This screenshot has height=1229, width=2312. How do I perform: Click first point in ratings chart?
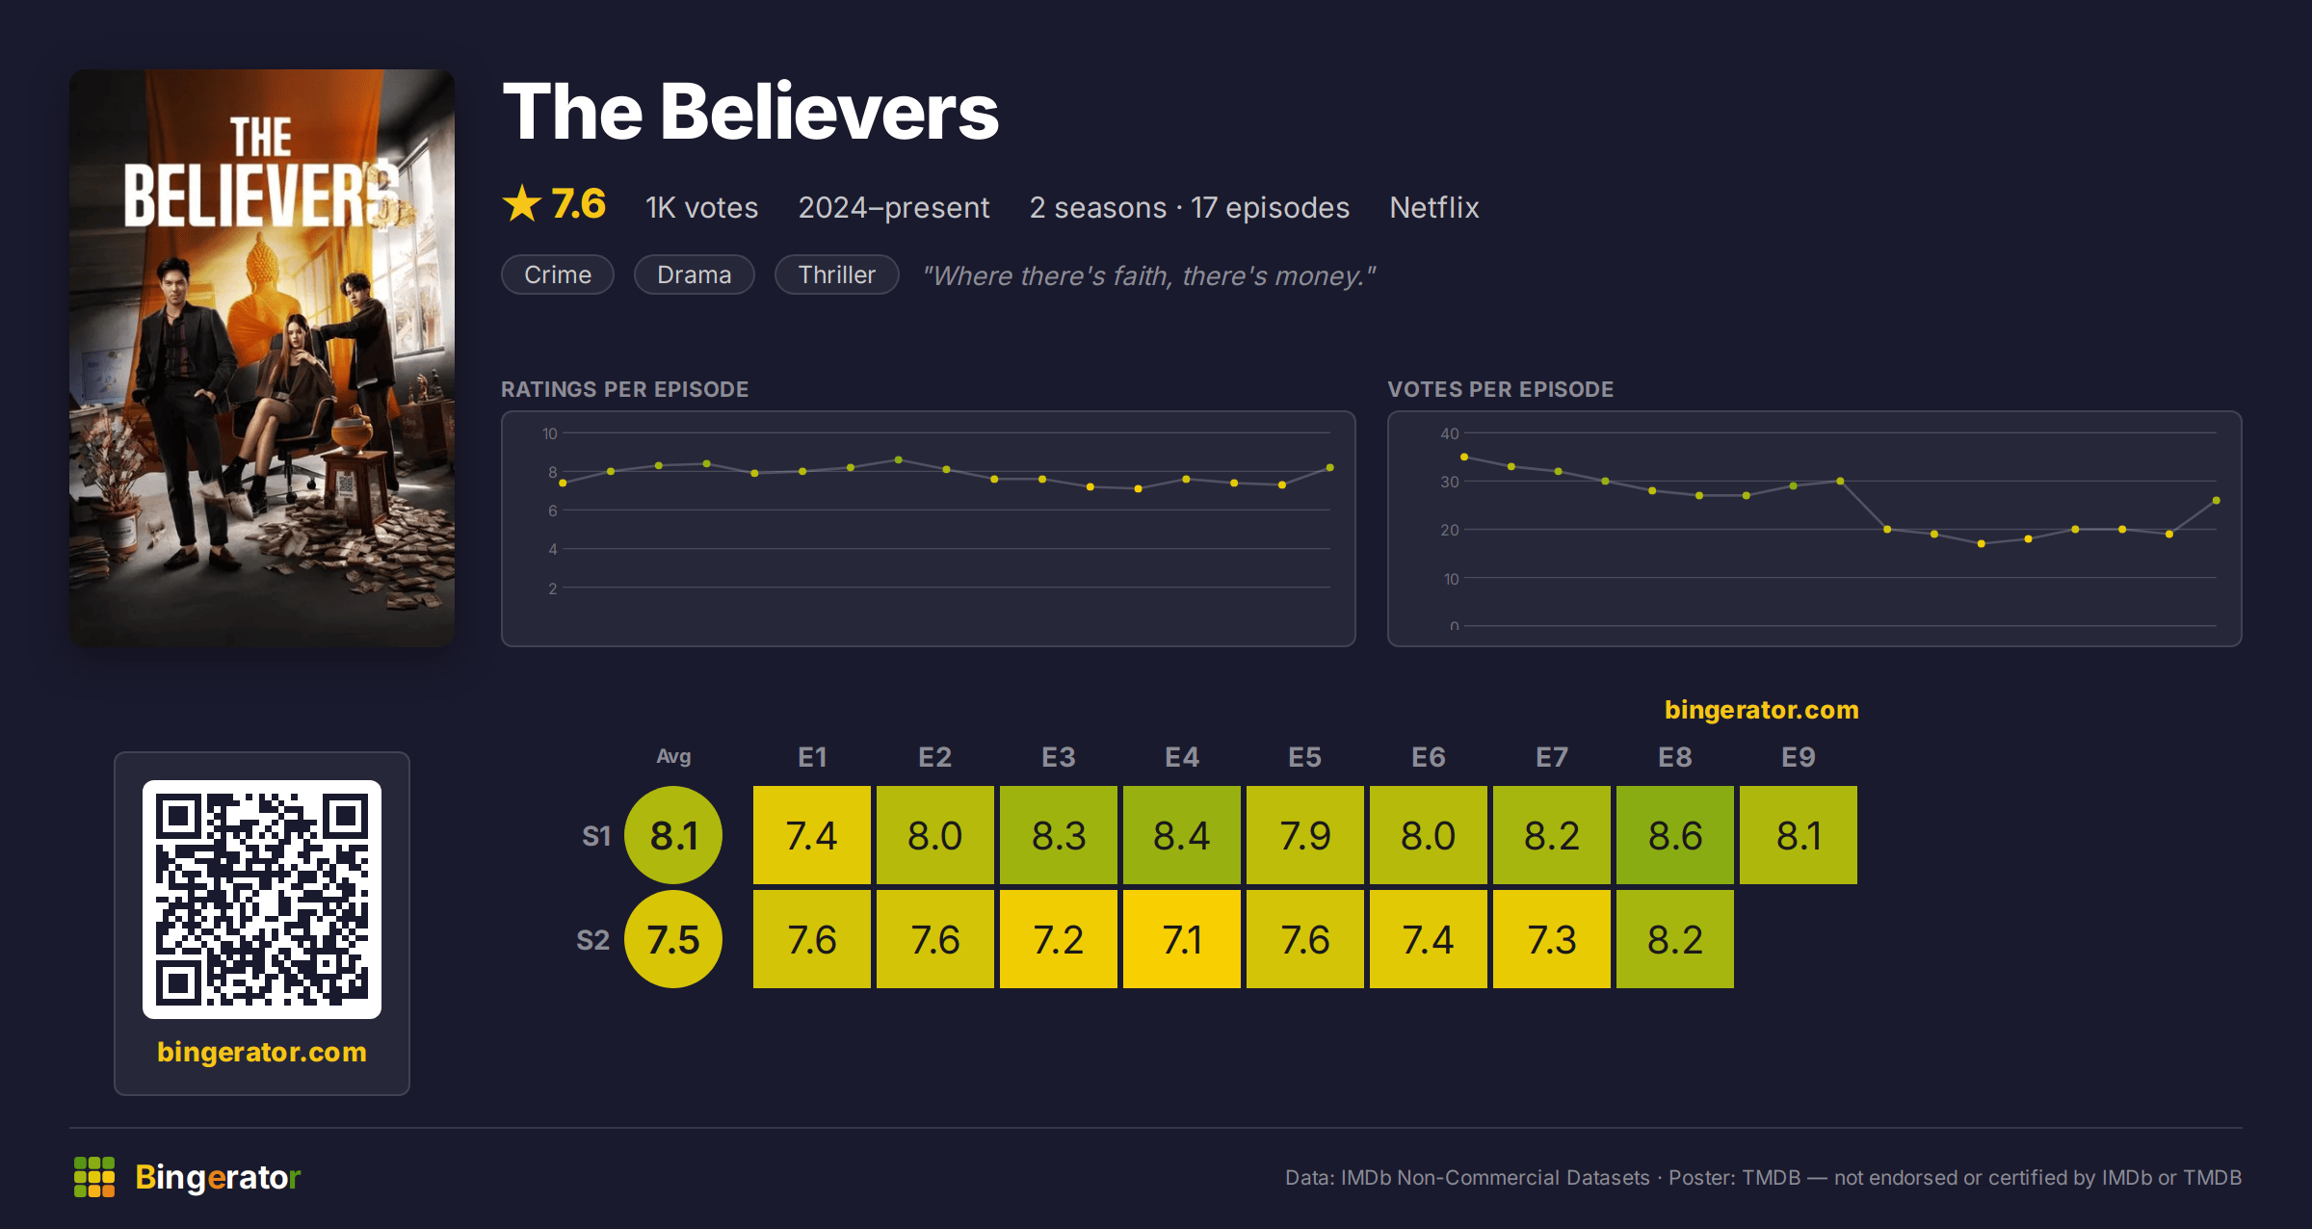[x=563, y=484]
